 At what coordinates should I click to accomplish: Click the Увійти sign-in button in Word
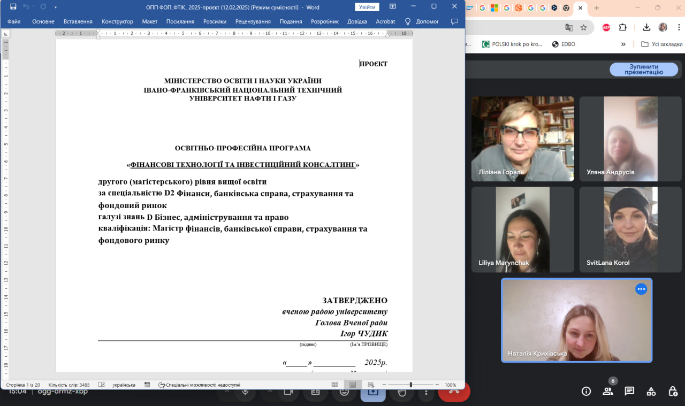click(367, 7)
